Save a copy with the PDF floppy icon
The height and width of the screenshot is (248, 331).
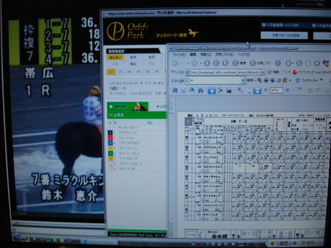coord(175,91)
